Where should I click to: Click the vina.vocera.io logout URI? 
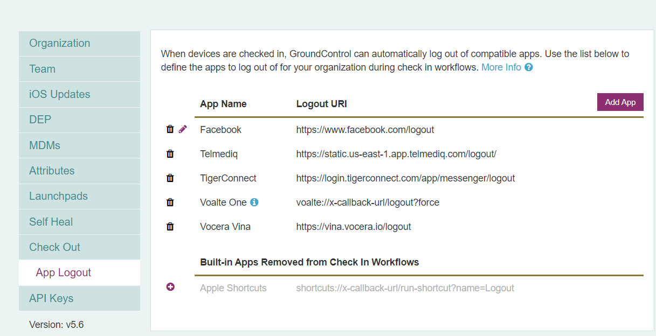coord(354,227)
